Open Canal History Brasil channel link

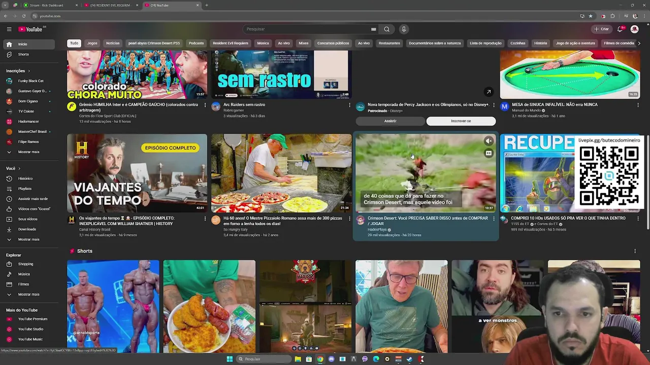coord(94,230)
